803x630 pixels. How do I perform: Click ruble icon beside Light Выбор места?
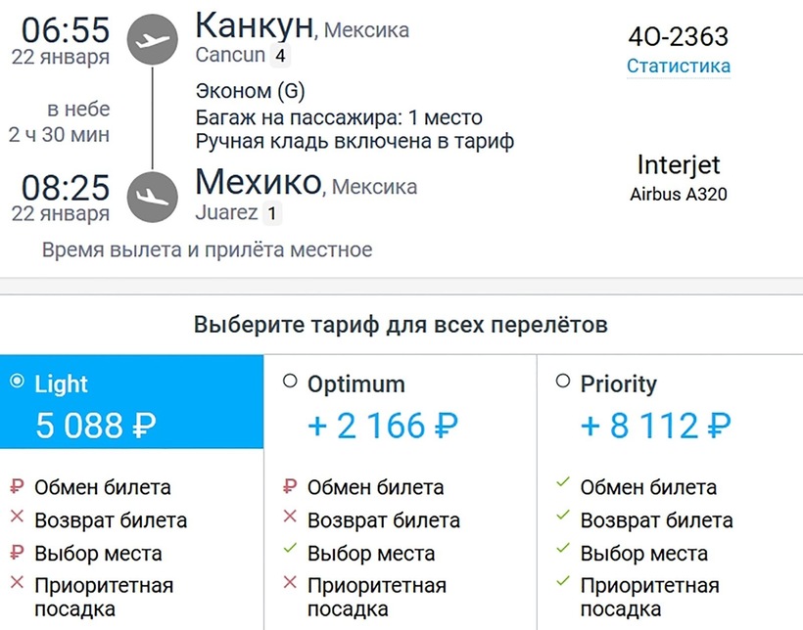pyautogui.click(x=16, y=553)
